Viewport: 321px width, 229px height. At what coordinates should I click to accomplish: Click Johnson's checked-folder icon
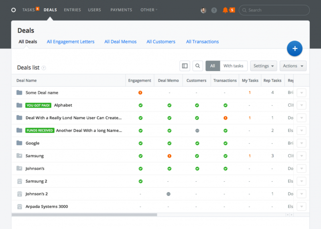[19, 168]
